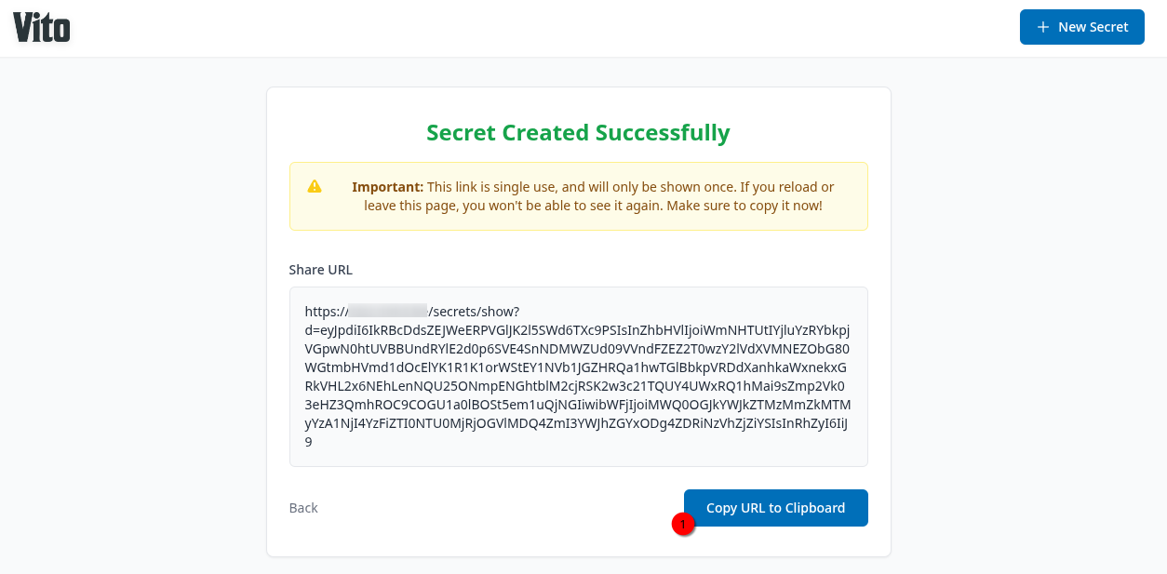The height and width of the screenshot is (574, 1167).
Task: Click empty header area beside Vito logo
Action: 540,28
